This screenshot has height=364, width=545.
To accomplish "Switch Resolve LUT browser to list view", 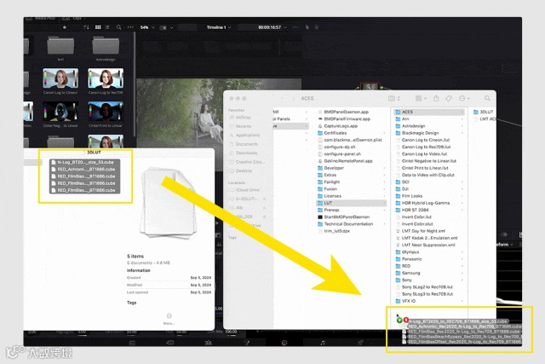I will click(107, 27).
